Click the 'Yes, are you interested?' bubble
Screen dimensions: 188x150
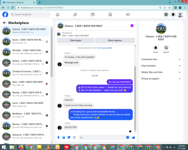coord(120,82)
